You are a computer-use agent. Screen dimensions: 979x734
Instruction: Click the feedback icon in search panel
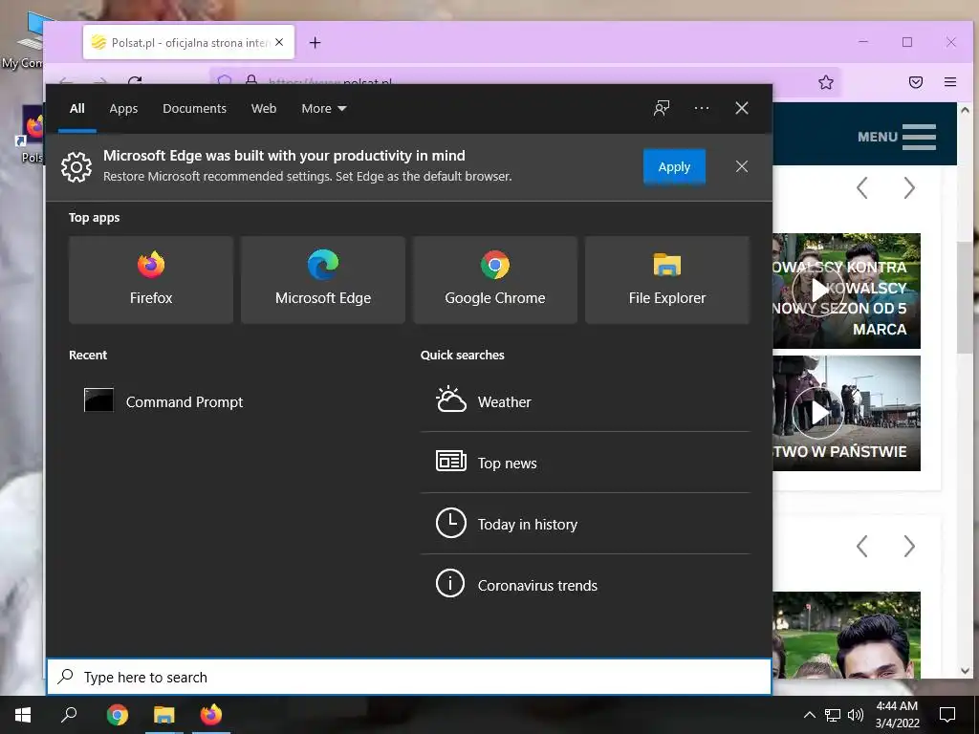click(x=662, y=108)
